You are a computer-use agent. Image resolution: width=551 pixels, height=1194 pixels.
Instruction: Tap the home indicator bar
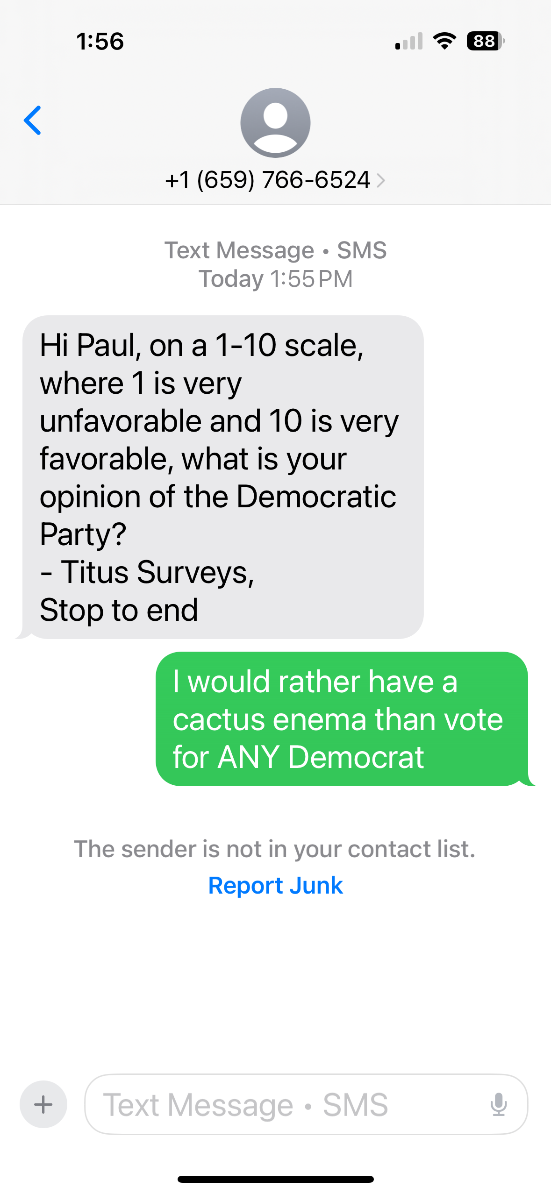click(x=275, y=1179)
